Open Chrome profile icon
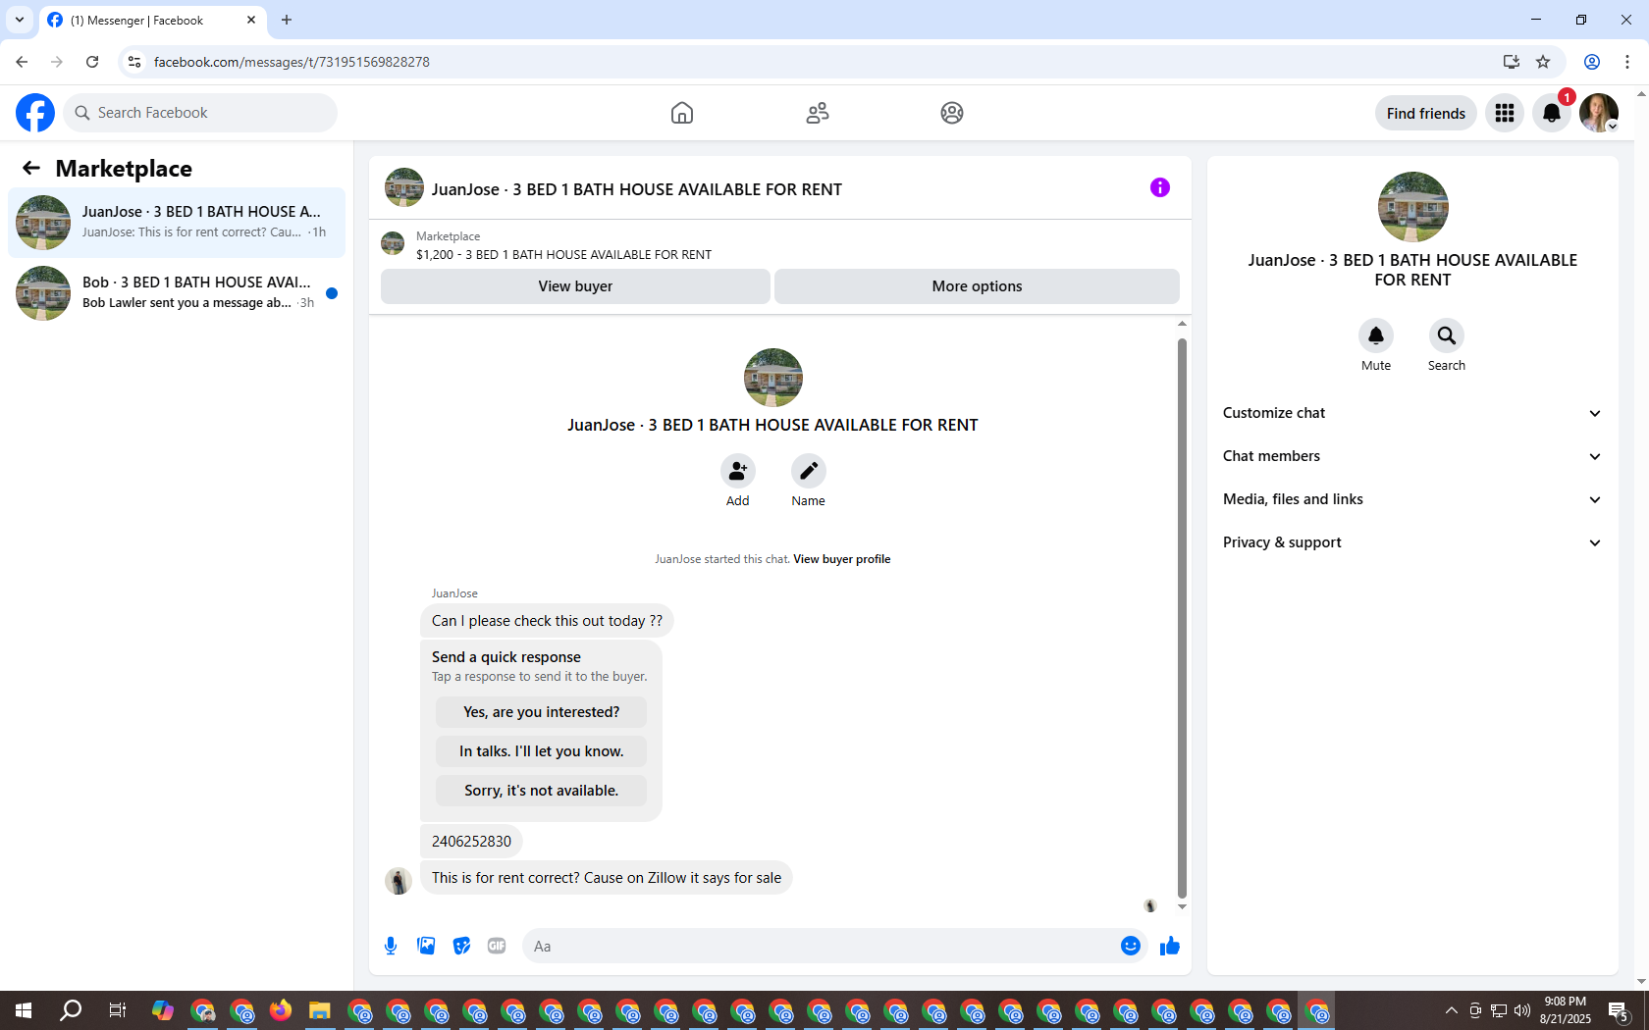The width and height of the screenshot is (1649, 1030). (x=1592, y=62)
